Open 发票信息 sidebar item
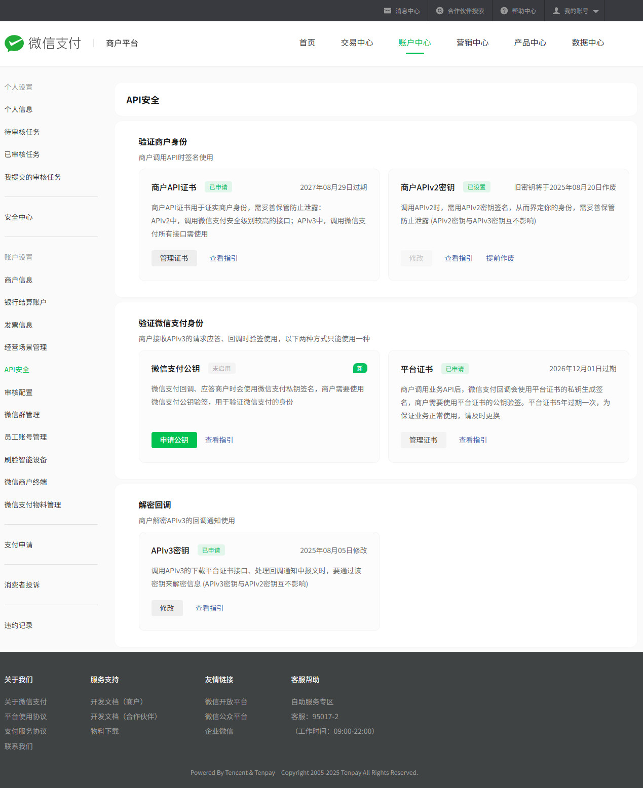 19,325
